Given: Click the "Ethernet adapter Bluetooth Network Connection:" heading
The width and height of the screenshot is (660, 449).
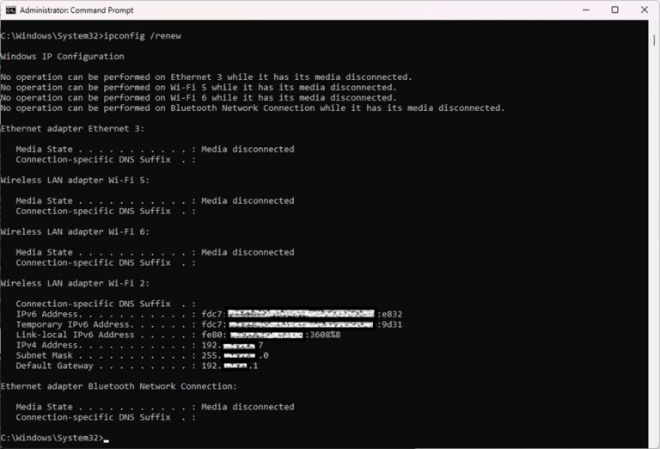Looking at the screenshot, I should point(119,386).
